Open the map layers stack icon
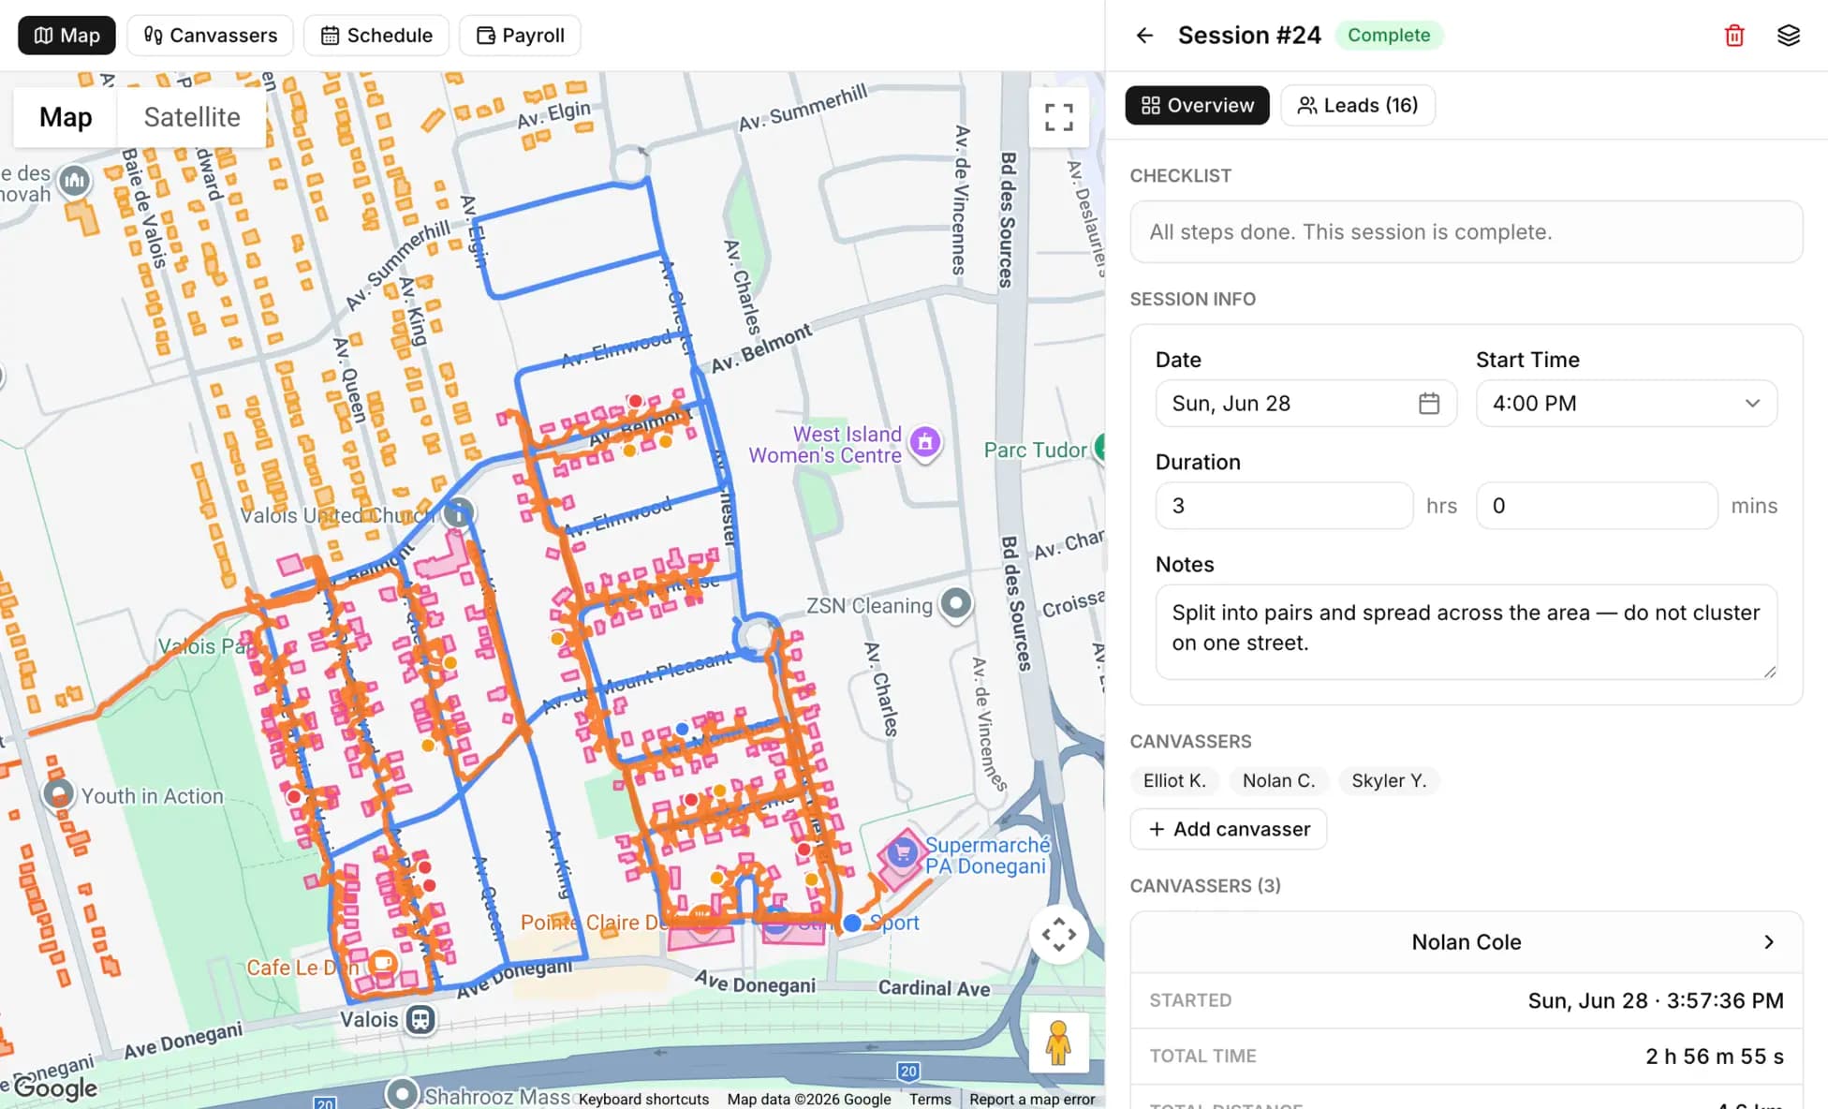This screenshot has height=1109, width=1828. point(1789,36)
